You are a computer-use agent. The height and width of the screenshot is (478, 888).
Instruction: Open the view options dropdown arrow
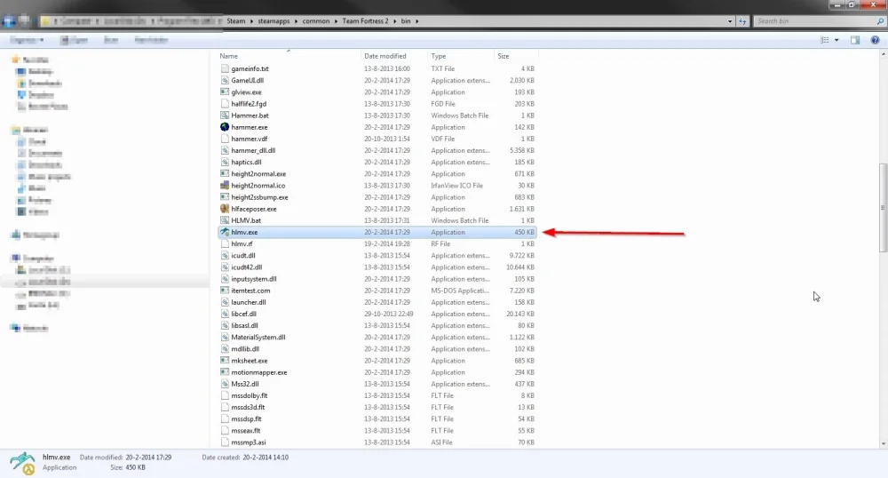tap(836, 40)
